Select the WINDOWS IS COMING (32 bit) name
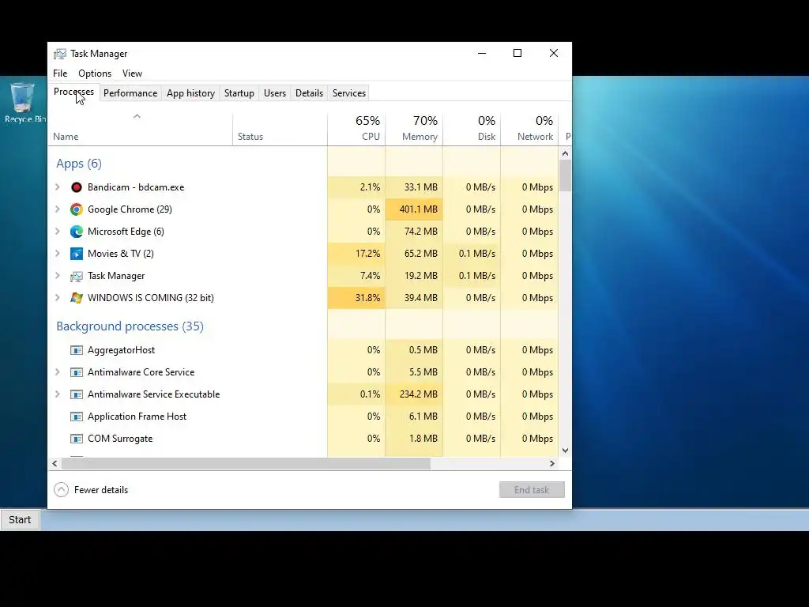Image resolution: width=809 pixels, height=607 pixels. [151, 298]
